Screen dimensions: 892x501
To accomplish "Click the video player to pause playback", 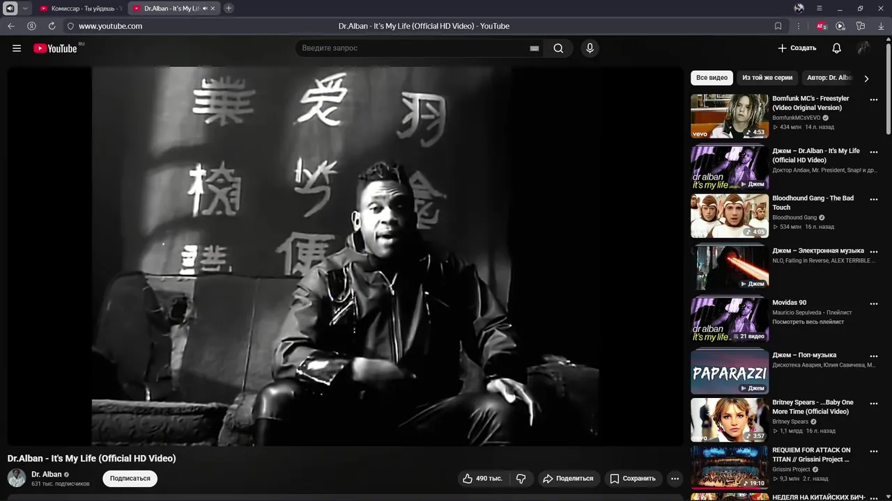I will (x=345, y=256).
